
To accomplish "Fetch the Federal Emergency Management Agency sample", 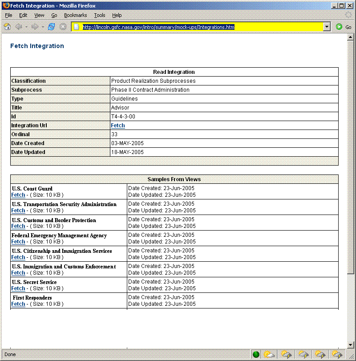I will coord(18,242).
